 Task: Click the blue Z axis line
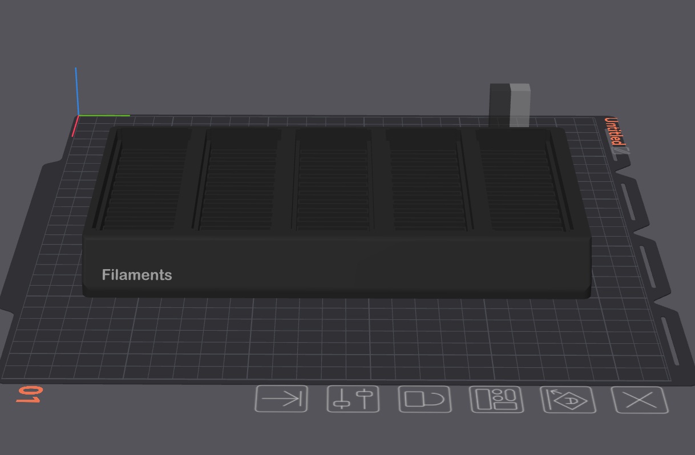coord(76,91)
